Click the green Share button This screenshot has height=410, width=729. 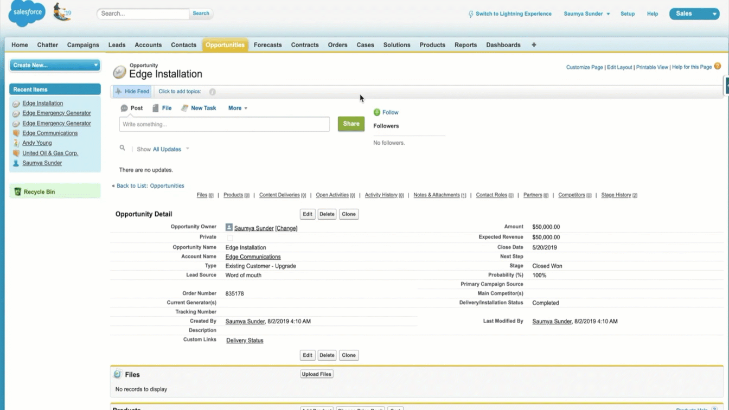tap(351, 124)
